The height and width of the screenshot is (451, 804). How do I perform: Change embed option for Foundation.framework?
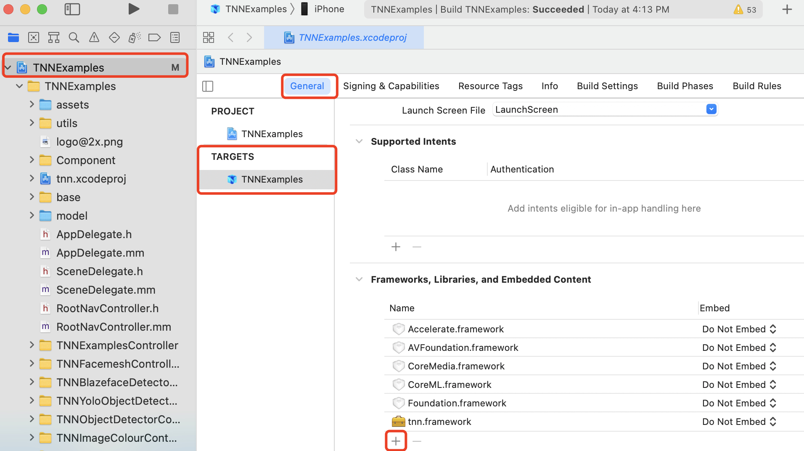point(739,403)
